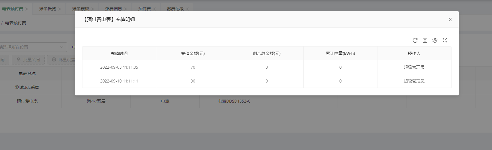This screenshot has height=150, width=492.
Task: Switch to the 缴费记录 tab
Action: click(175, 9)
